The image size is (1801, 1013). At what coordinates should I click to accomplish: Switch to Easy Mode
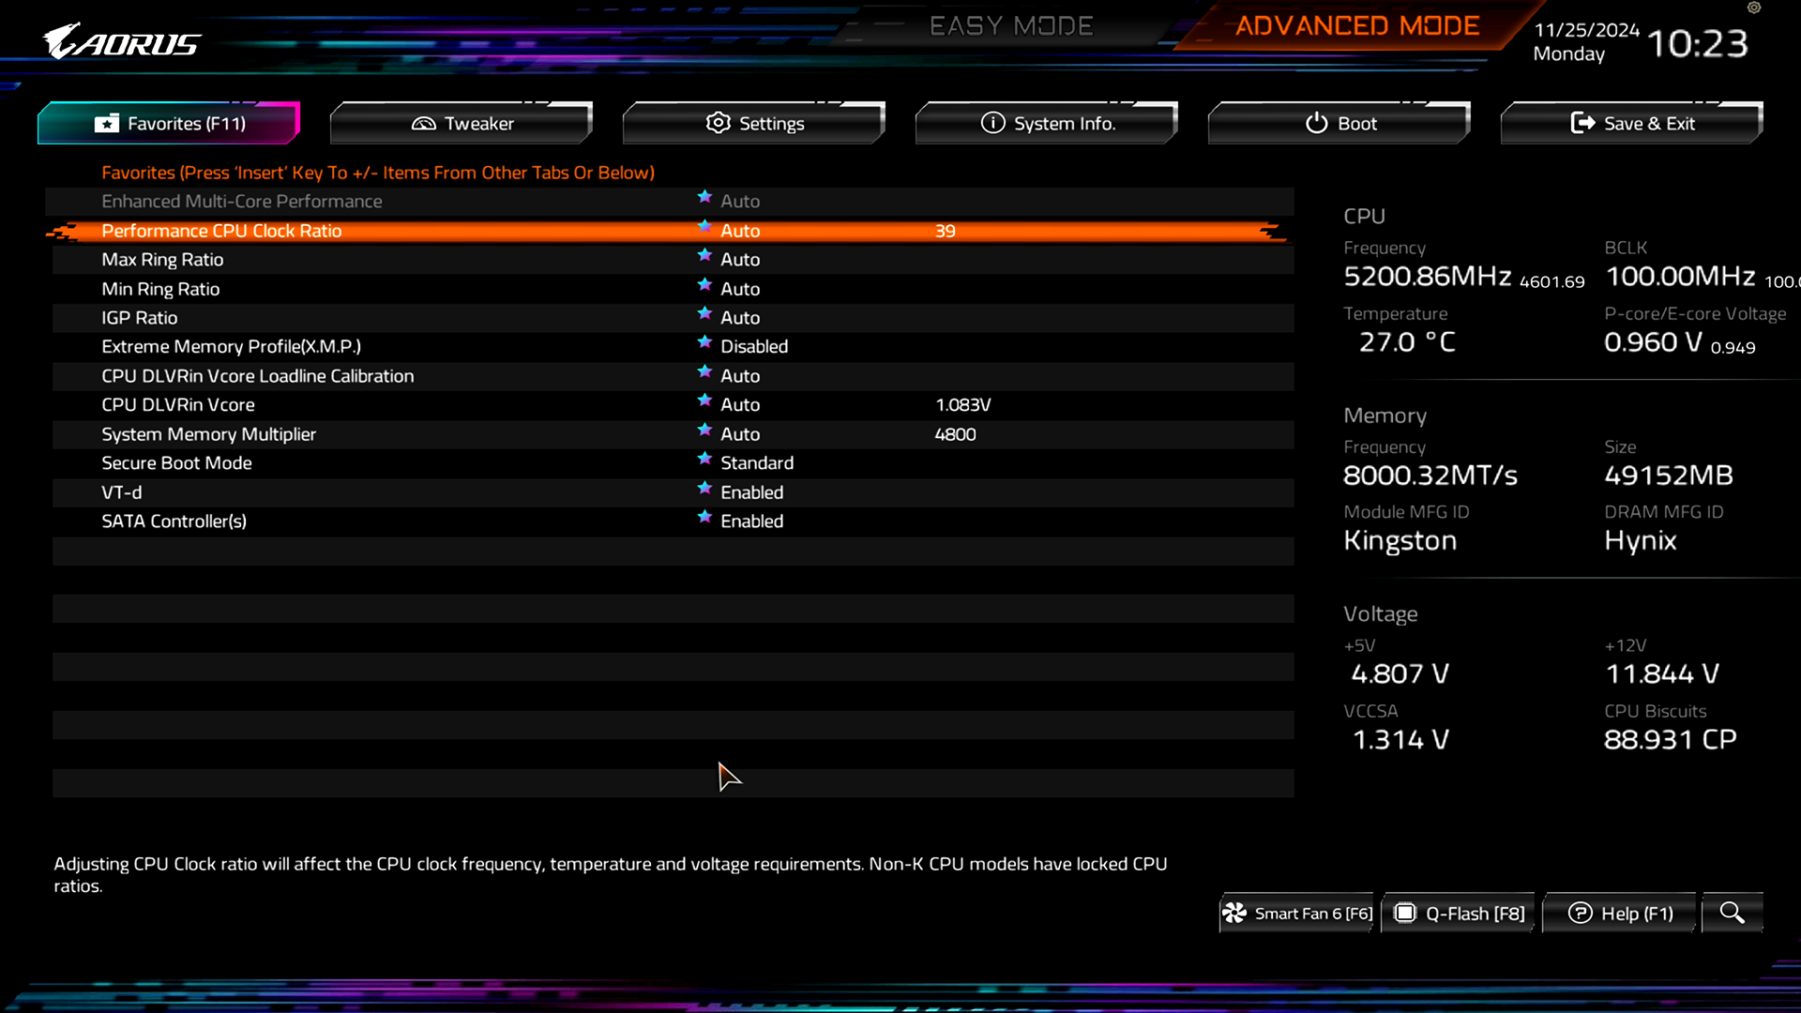point(1011,26)
